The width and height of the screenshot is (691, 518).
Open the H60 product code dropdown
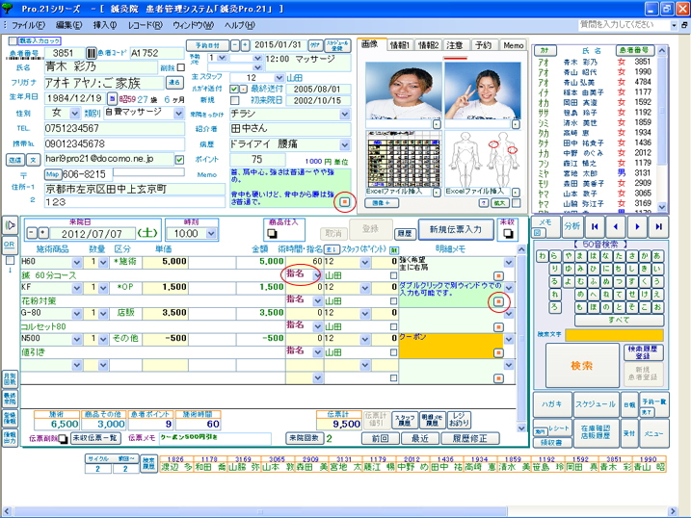coord(77,263)
